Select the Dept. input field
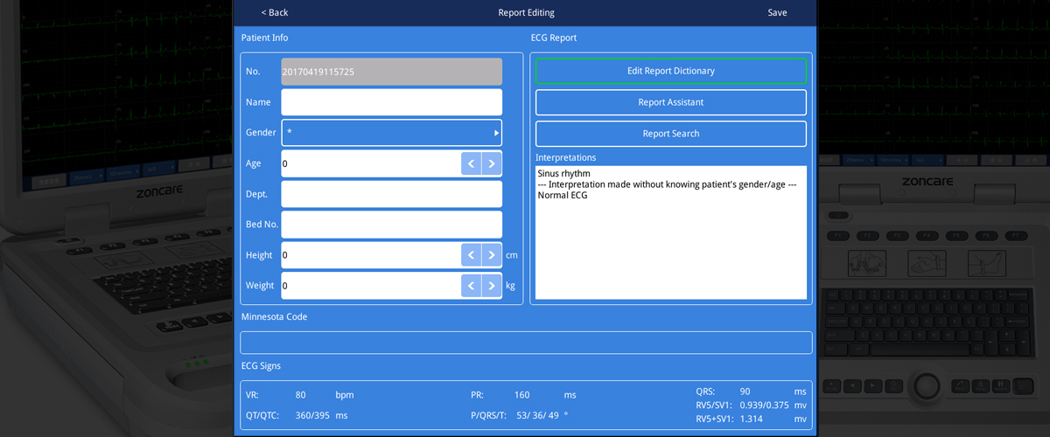 [x=391, y=194]
